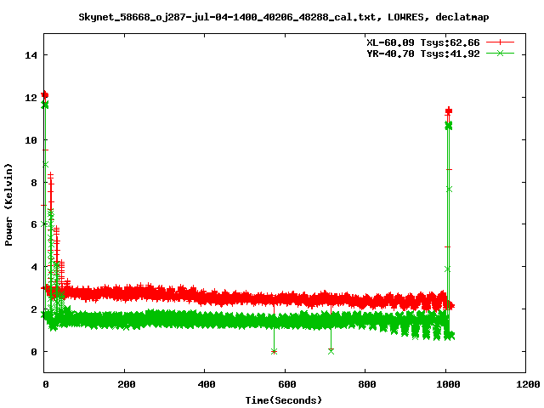The height and width of the screenshot is (408, 544).
Task: Click the x-axis tick label 800
Action: coord(367,384)
